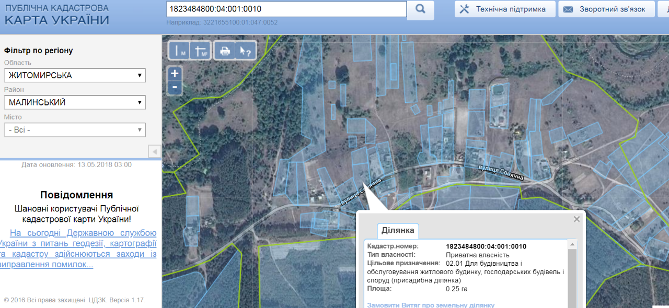Expand the Район dropdown showing МАЛИНСЬКИЙ

tap(75, 103)
